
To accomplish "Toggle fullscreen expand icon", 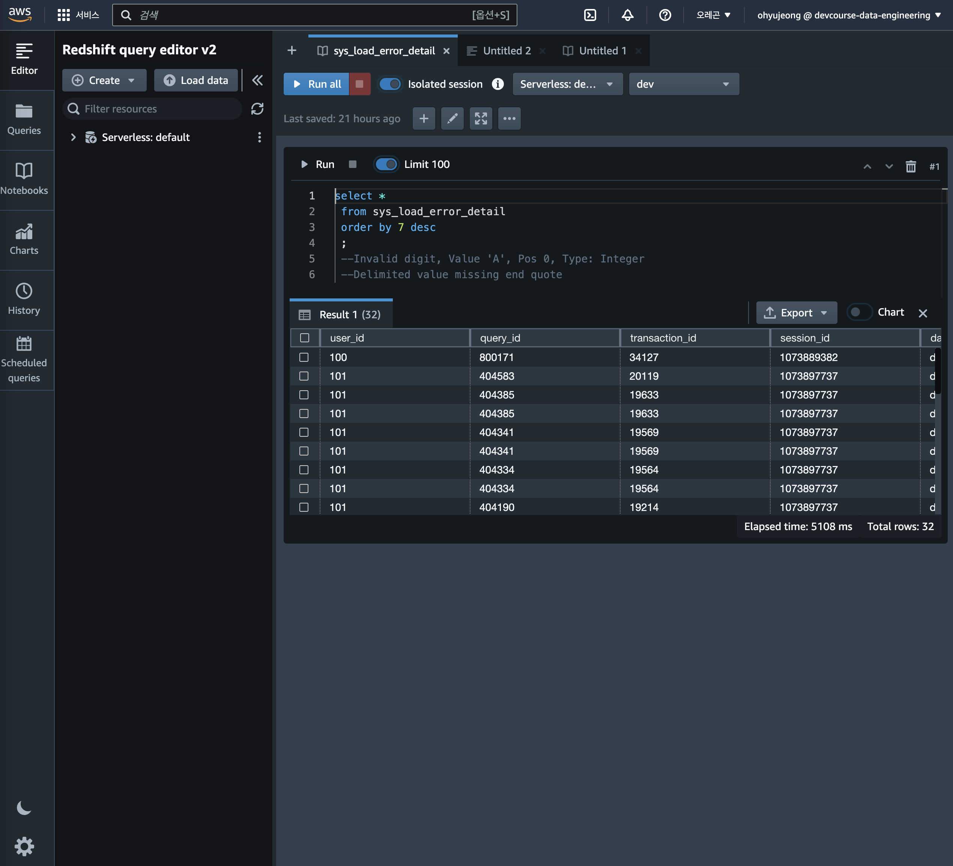I will 481,118.
